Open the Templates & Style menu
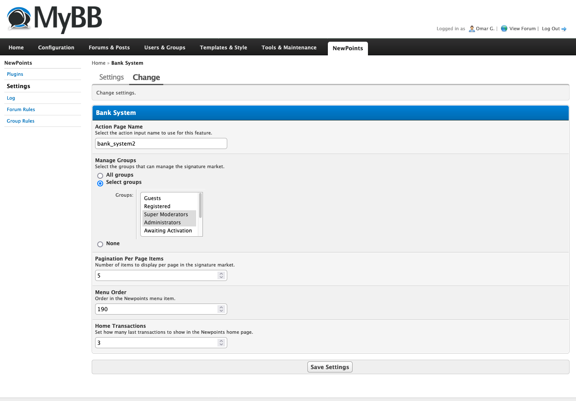Image resolution: width=576 pixels, height=401 pixels. 223,48
